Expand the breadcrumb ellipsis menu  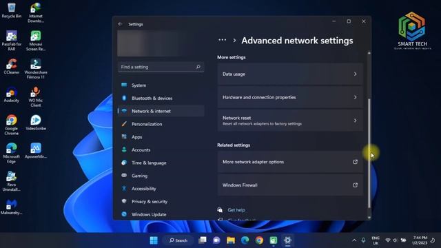[x=222, y=40]
